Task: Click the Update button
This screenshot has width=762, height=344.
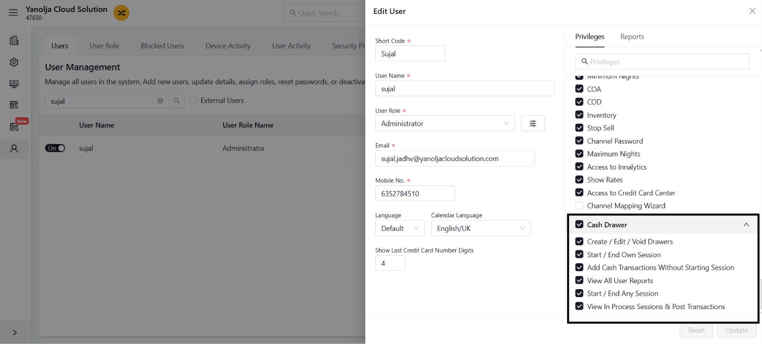Action: pyautogui.click(x=737, y=330)
